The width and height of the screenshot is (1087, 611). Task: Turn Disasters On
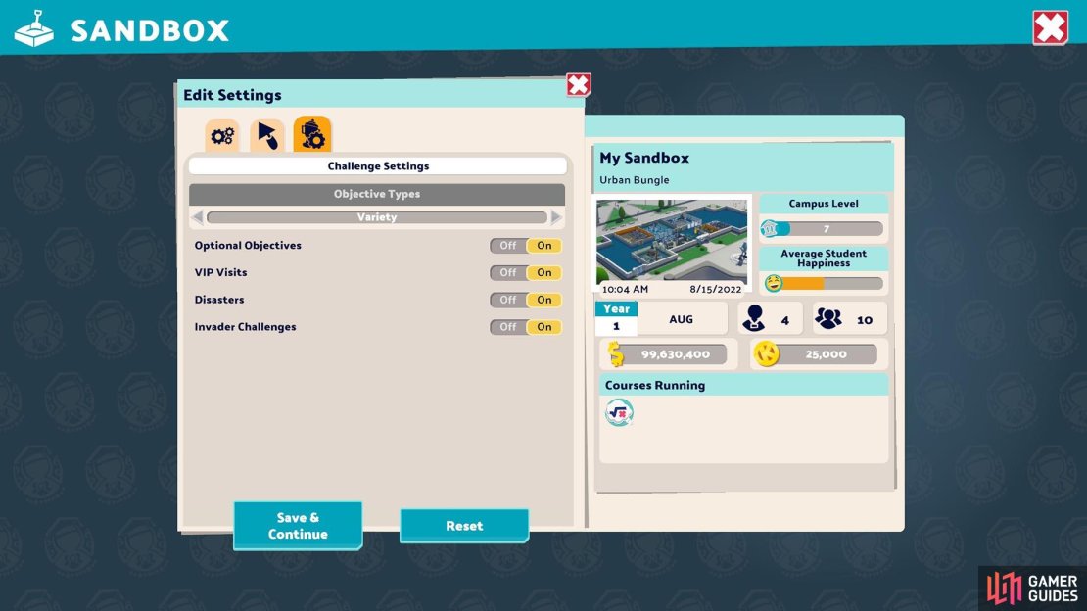(544, 300)
